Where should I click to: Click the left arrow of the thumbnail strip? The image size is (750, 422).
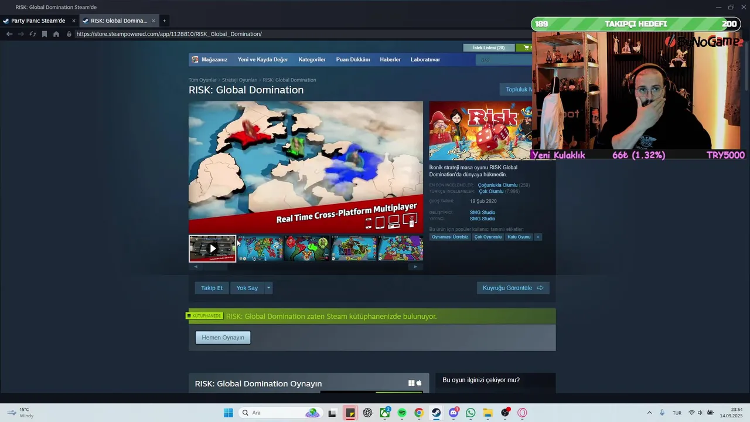[x=196, y=267]
